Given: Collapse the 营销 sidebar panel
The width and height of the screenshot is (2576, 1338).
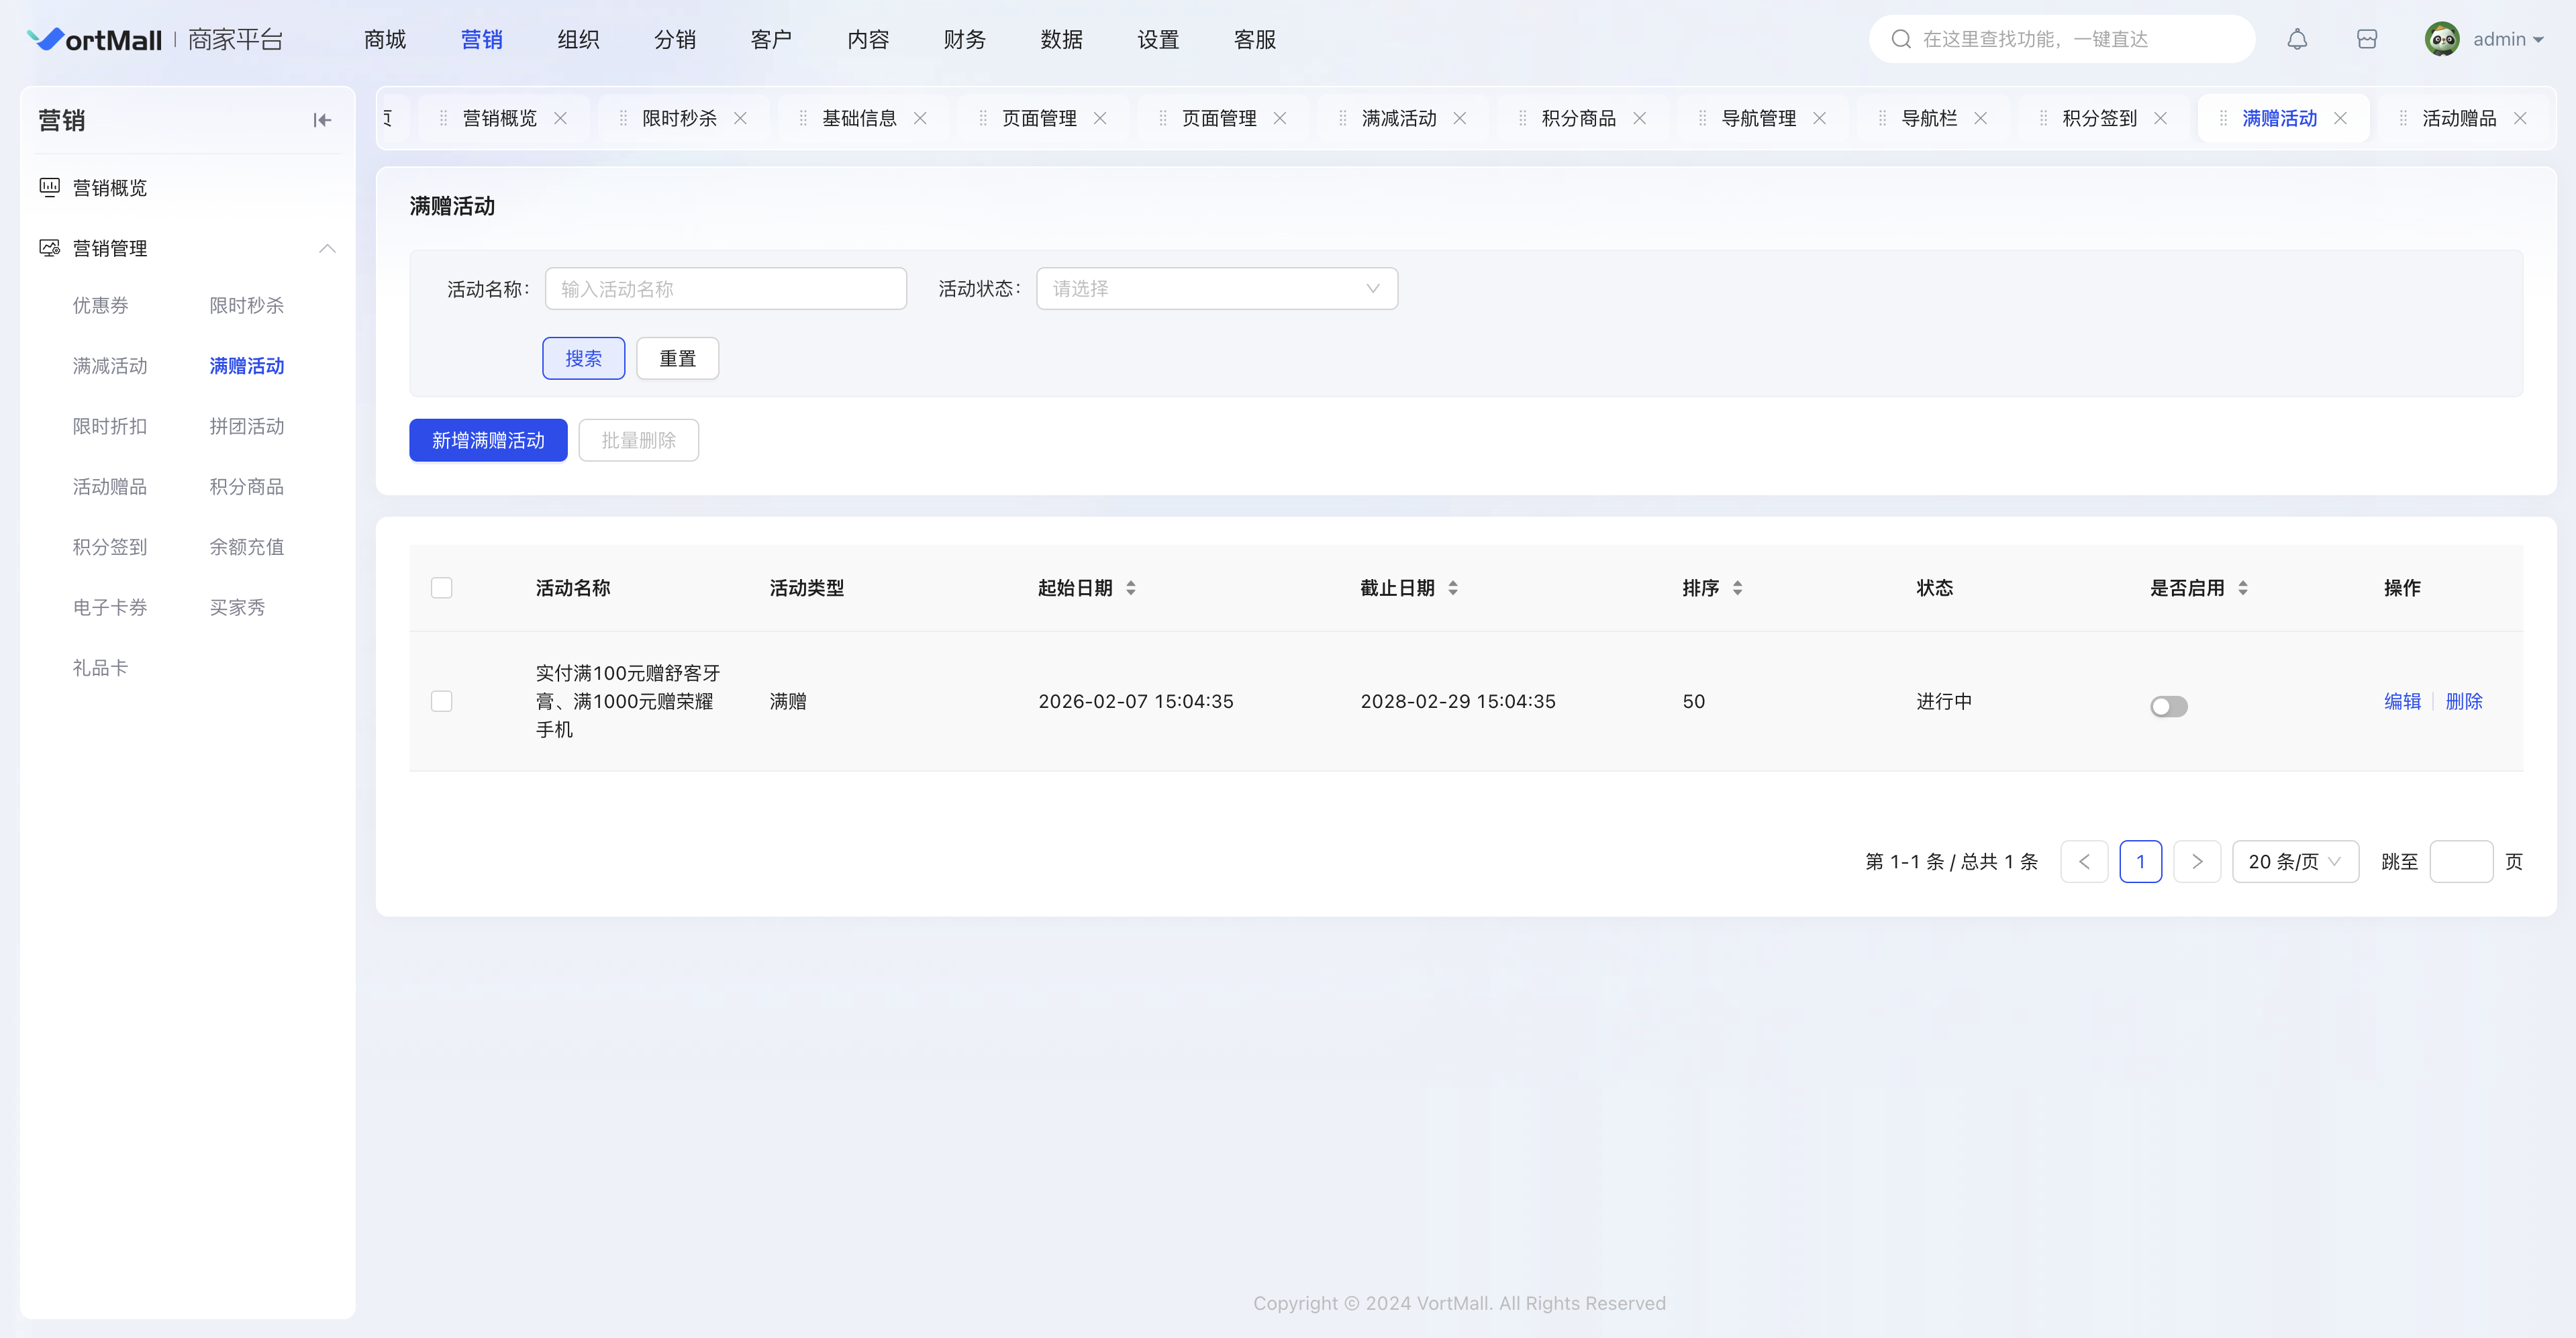Looking at the screenshot, I should tap(321, 120).
